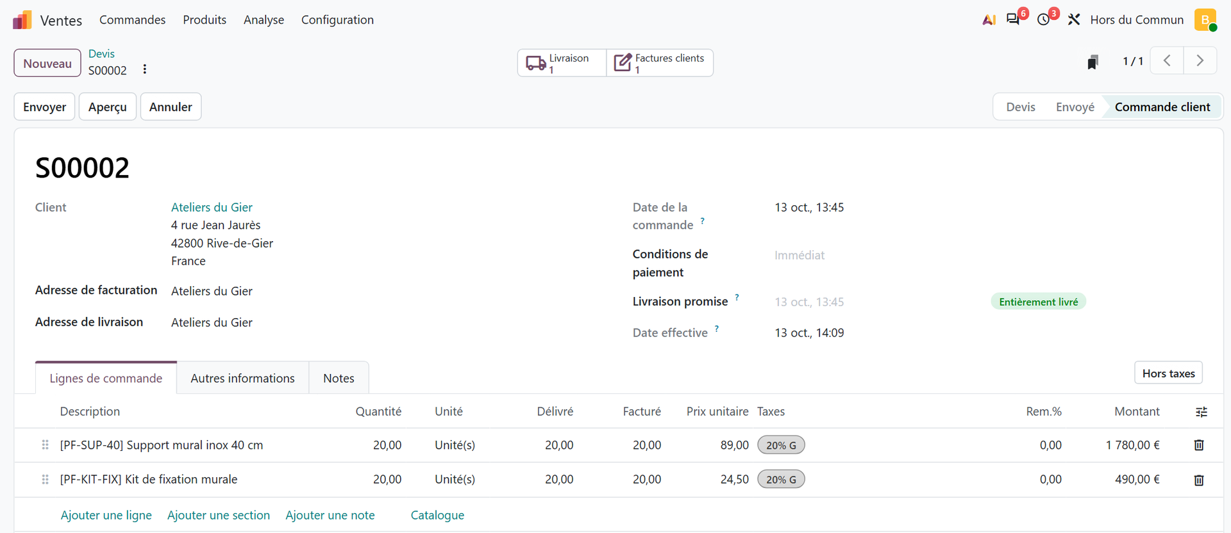Image resolution: width=1231 pixels, height=533 pixels.
Task: Open the debug tools wrench icon
Action: (x=1074, y=20)
